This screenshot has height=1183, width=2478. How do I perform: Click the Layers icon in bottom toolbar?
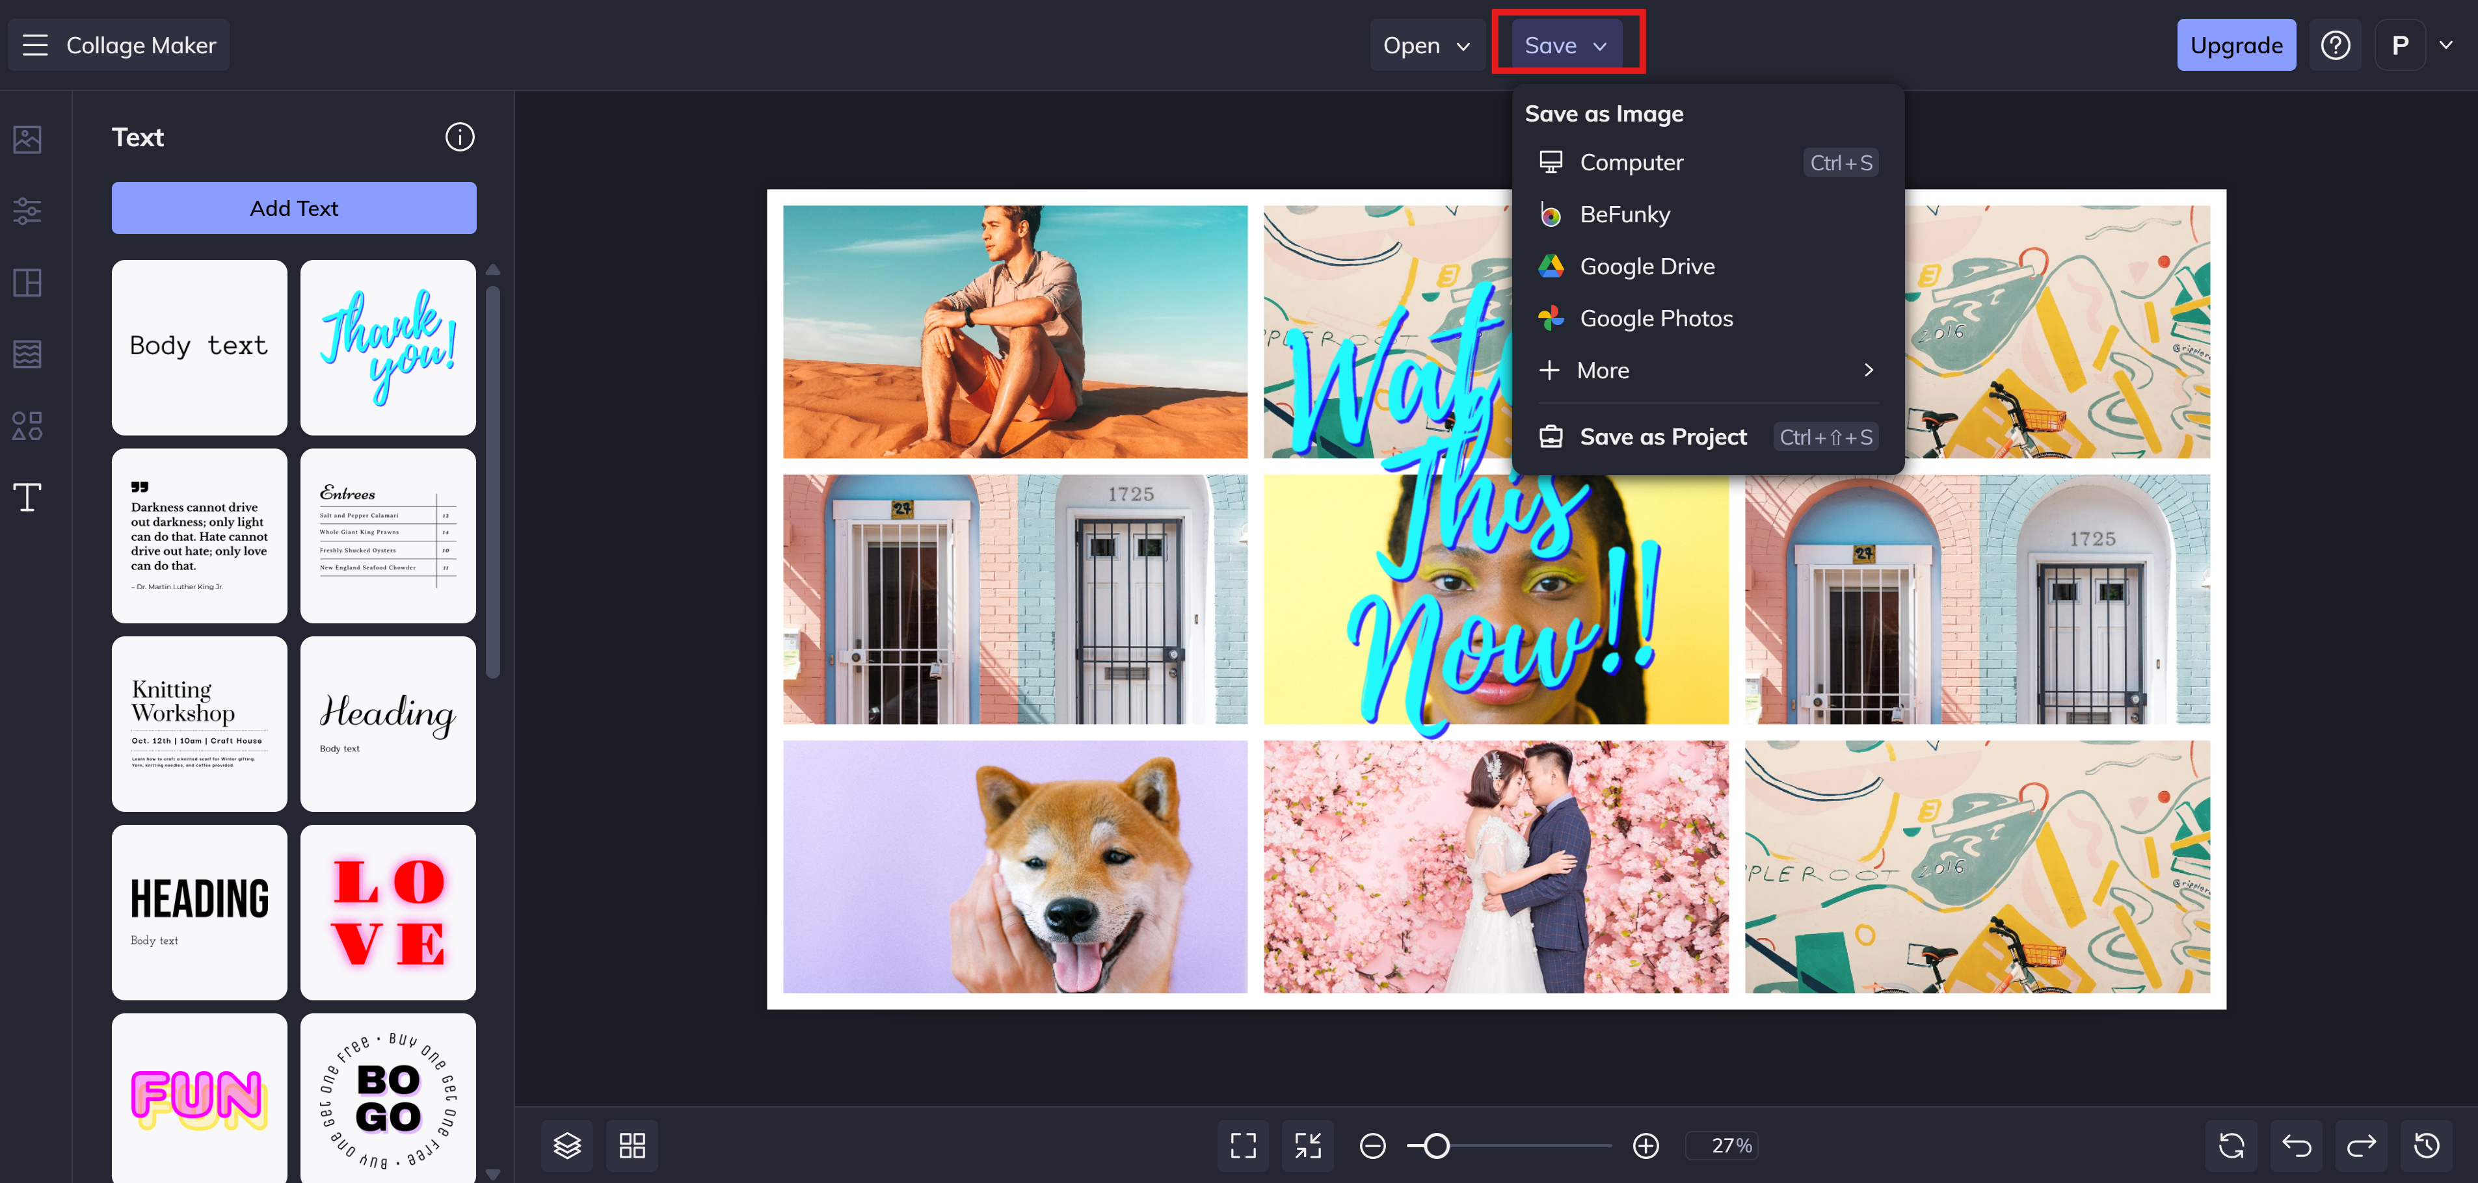(566, 1145)
